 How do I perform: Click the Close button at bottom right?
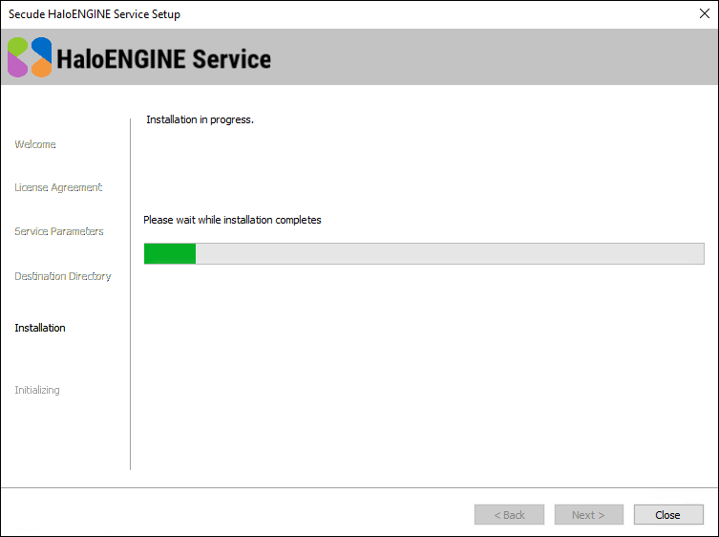(667, 515)
